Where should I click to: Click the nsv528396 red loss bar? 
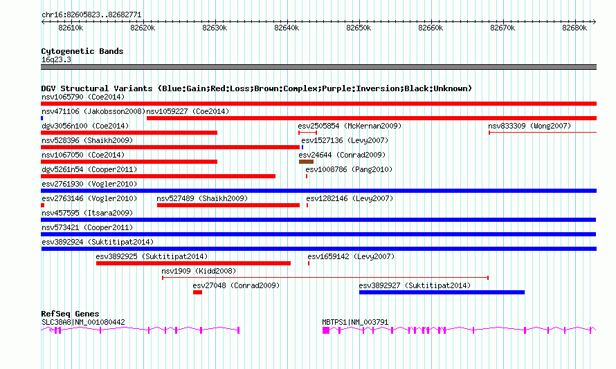click(170, 147)
